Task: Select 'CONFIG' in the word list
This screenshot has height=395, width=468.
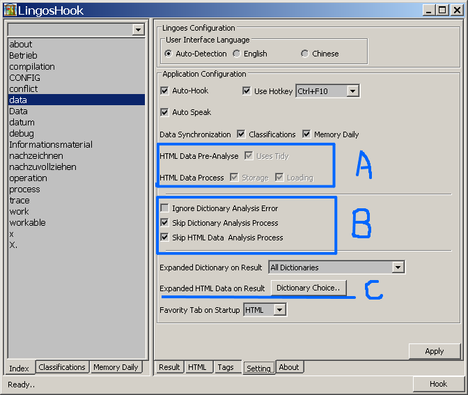Action: pyautogui.click(x=77, y=77)
